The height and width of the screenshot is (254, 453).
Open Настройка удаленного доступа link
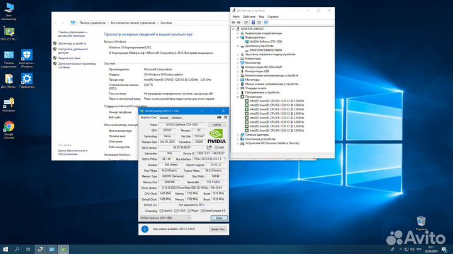73,51
